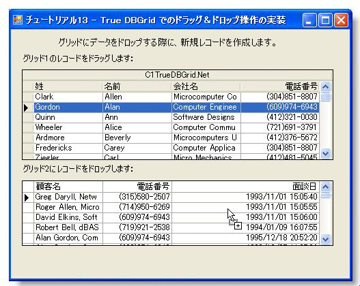The width and height of the screenshot is (360, 286).
Task: Click the up arrow of the lower grid scrollbar
Action: (326, 187)
